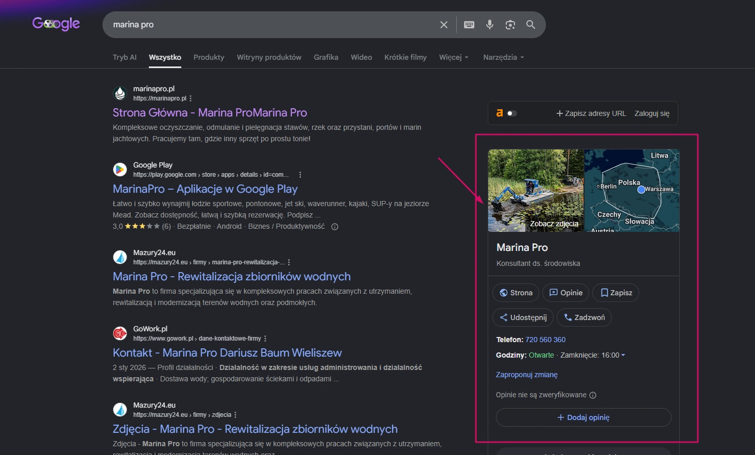Click into the search input field
This screenshot has height=455, width=755.
273,25
